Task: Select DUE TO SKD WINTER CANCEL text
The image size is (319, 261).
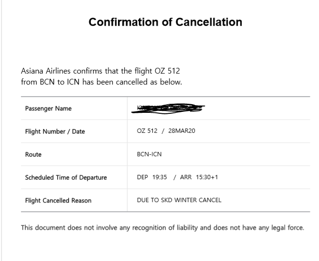Action: [179, 200]
